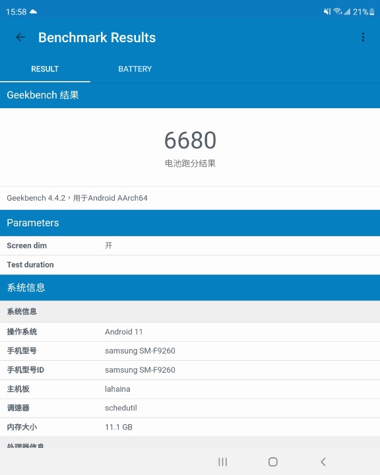Tap the 电池跑分结果 label
Viewport: 380px width, 475px height.
click(x=190, y=164)
